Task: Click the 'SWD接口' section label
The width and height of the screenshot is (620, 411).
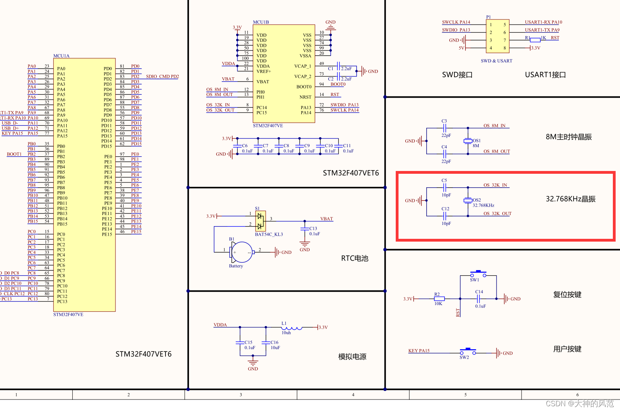Action: 457,75
